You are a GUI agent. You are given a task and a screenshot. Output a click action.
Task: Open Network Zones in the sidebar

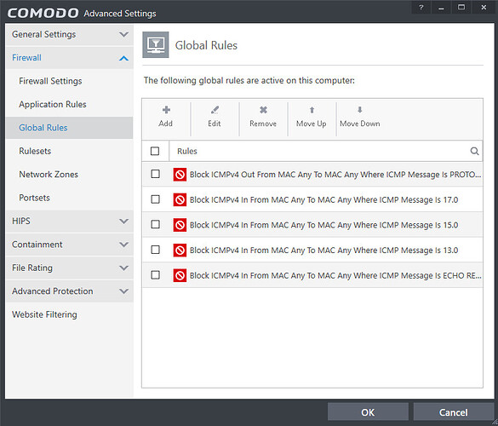click(49, 174)
